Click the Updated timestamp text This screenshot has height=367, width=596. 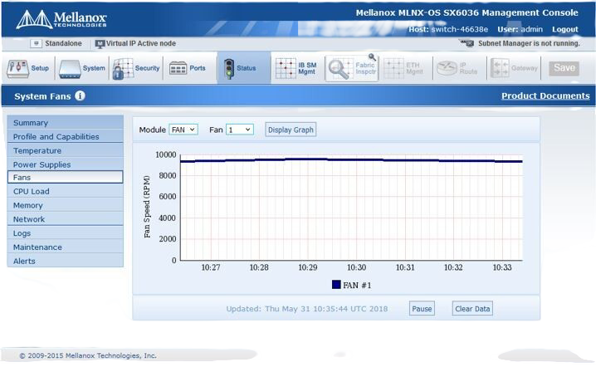(x=307, y=309)
